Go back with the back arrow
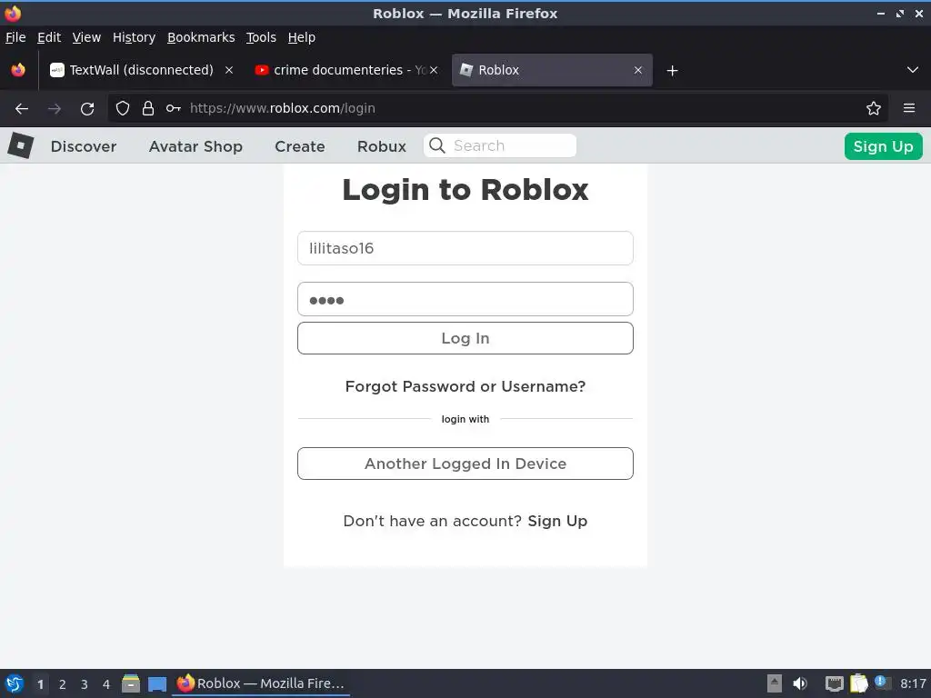 (x=22, y=109)
